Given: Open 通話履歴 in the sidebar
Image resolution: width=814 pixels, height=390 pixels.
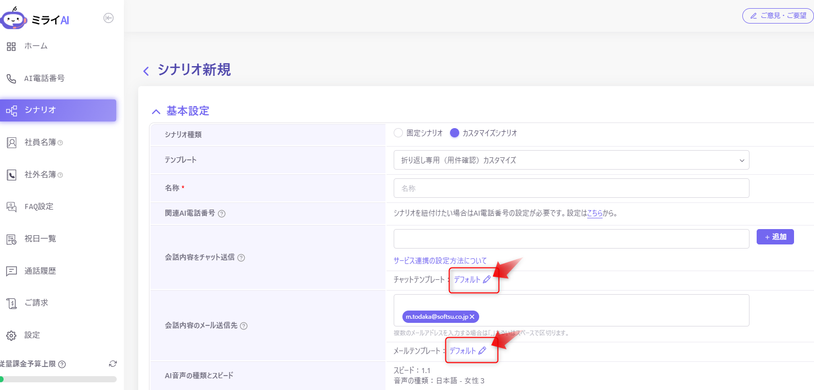Looking at the screenshot, I should 40,271.
